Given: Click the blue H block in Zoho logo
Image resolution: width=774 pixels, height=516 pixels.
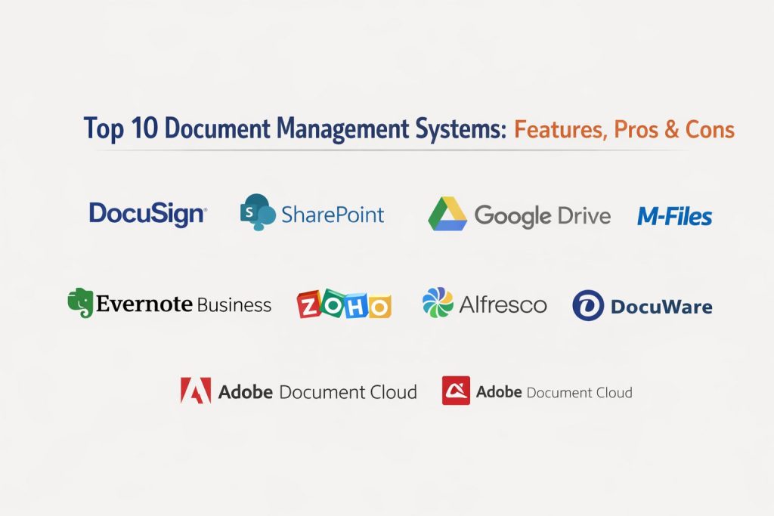Looking at the screenshot, I should pos(355,304).
